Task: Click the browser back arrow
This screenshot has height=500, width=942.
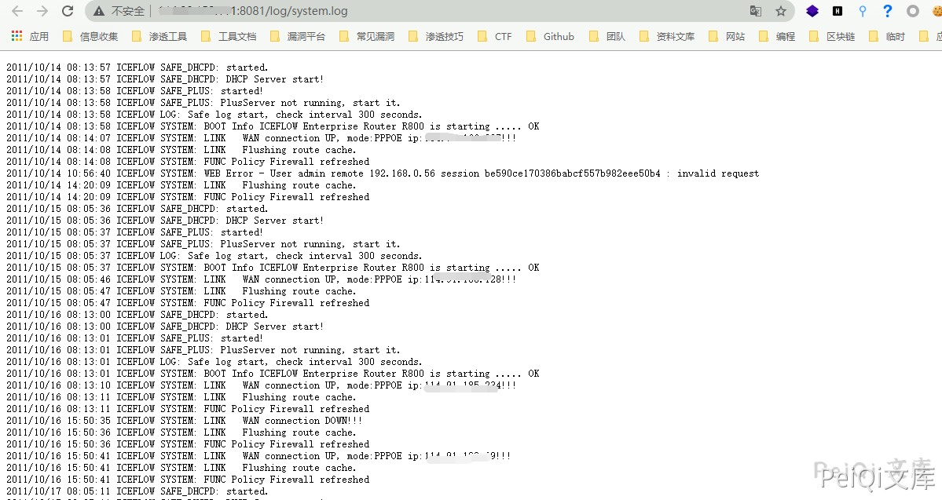Action: tap(16, 11)
